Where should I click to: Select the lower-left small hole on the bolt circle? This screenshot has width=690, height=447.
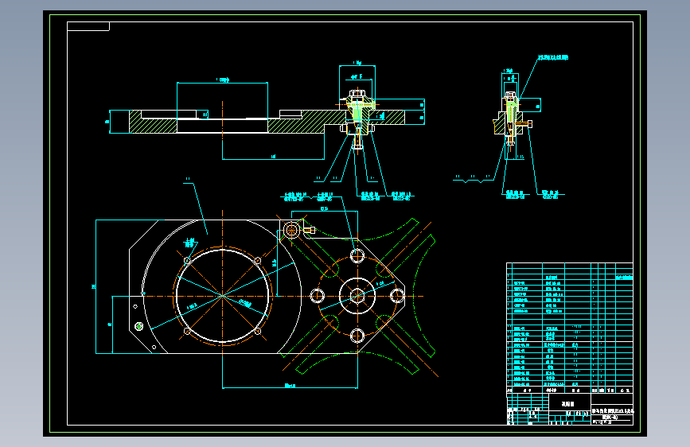click(x=187, y=332)
